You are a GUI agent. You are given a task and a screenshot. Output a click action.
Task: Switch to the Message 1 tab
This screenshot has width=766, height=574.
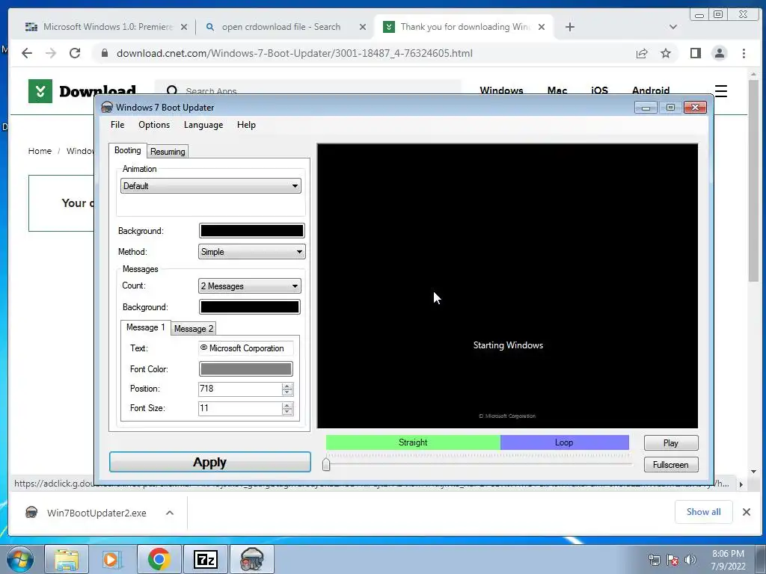146,327
